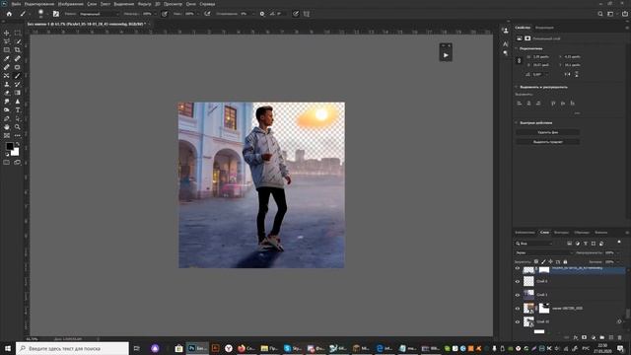Open the Справка menu

click(x=207, y=4)
